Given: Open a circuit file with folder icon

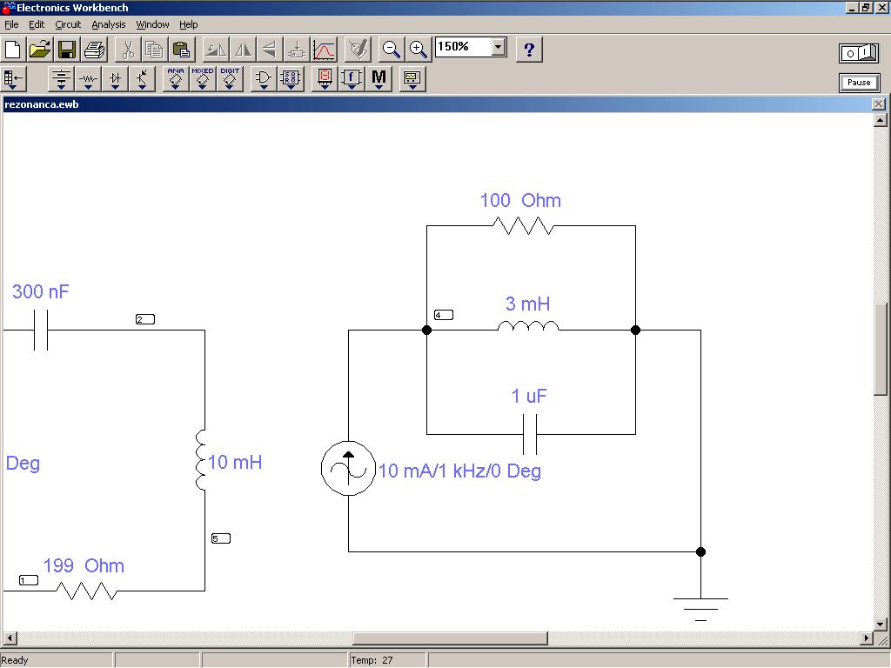Looking at the screenshot, I should 40,50.
